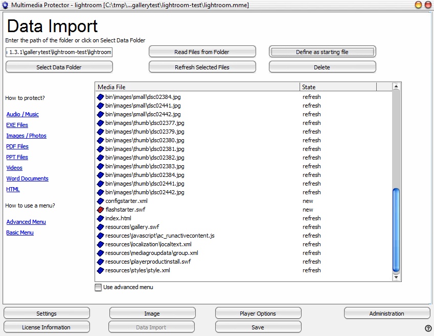Click the scroll down arrow of file list

coord(396,277)
